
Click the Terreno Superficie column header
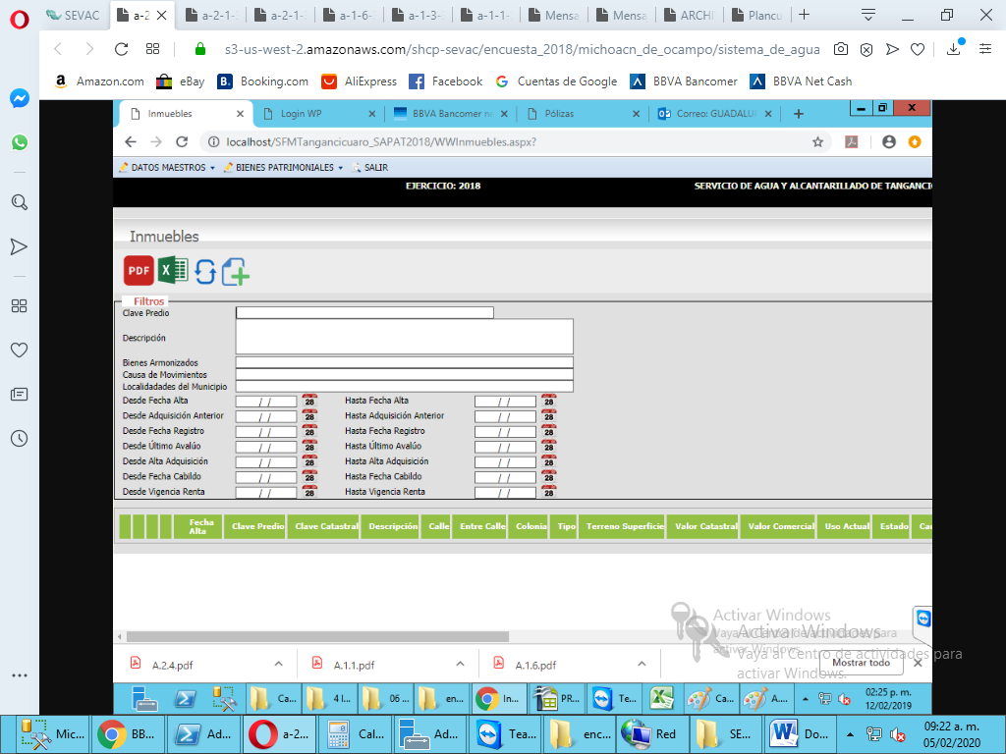coord(622,526)
